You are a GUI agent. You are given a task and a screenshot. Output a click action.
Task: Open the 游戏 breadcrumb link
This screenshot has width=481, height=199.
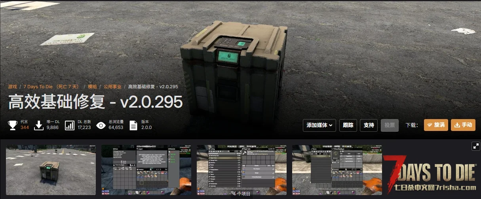(x=13, y=87)
